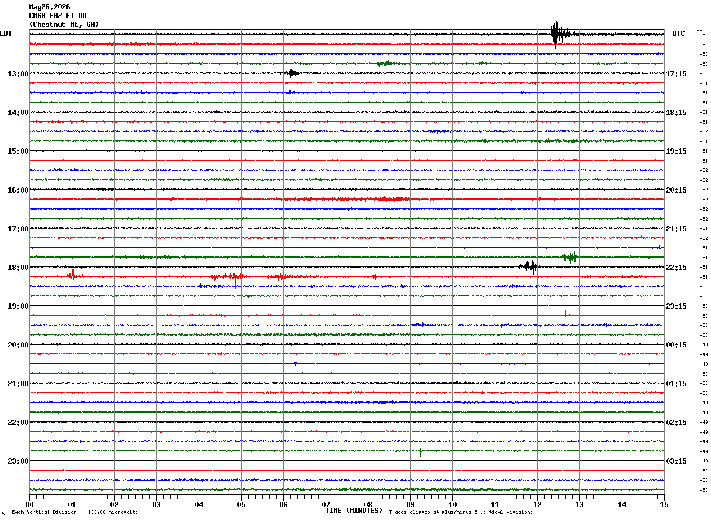Click the 07 minute tick label
Screen dimensions: 711x520
click(326, 504)
